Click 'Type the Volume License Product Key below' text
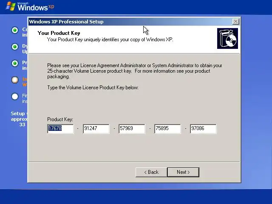 pos(93,88)
